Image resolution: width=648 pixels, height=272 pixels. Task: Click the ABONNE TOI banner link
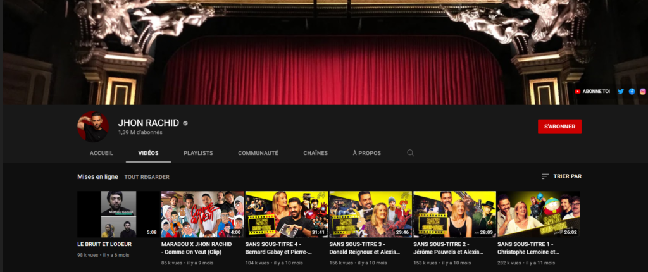(x=596, y=91)
